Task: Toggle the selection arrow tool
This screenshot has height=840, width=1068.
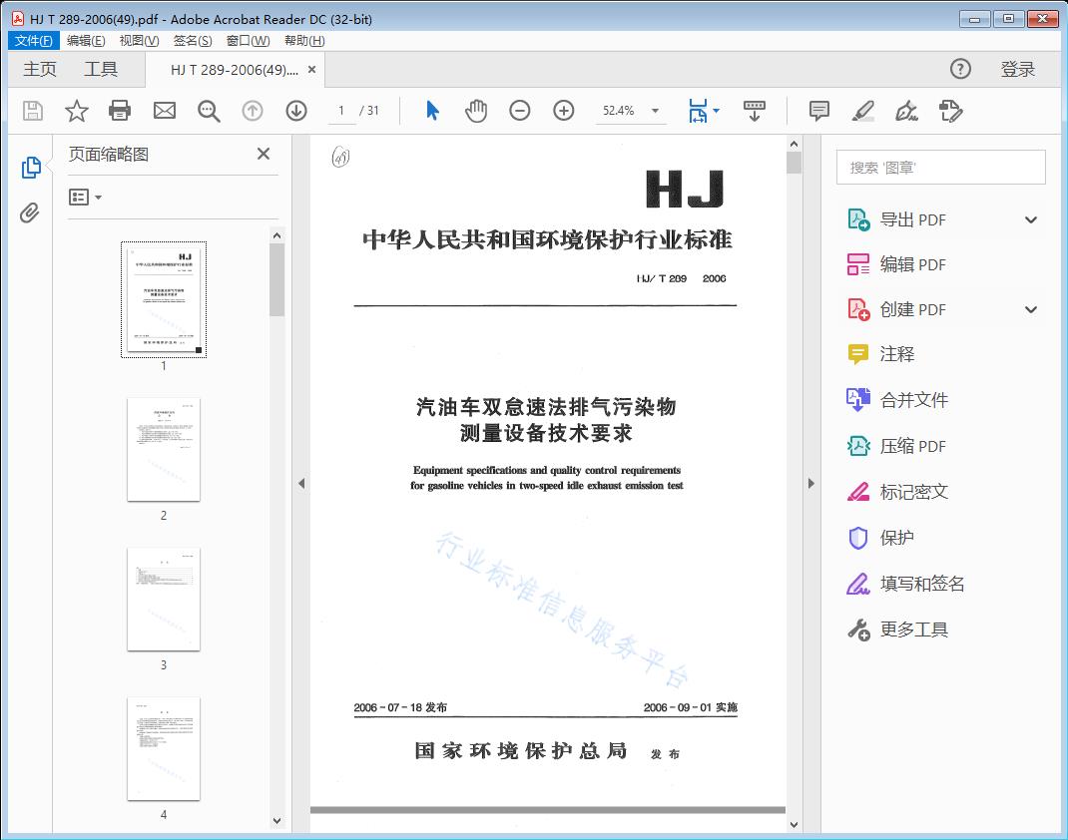Action: pyautogui.click(x=432, y=111)
